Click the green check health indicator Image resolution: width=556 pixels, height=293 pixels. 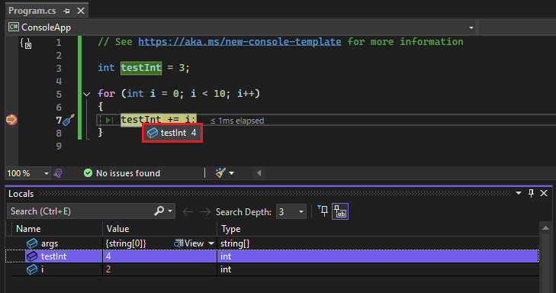[x=88, y=172]
